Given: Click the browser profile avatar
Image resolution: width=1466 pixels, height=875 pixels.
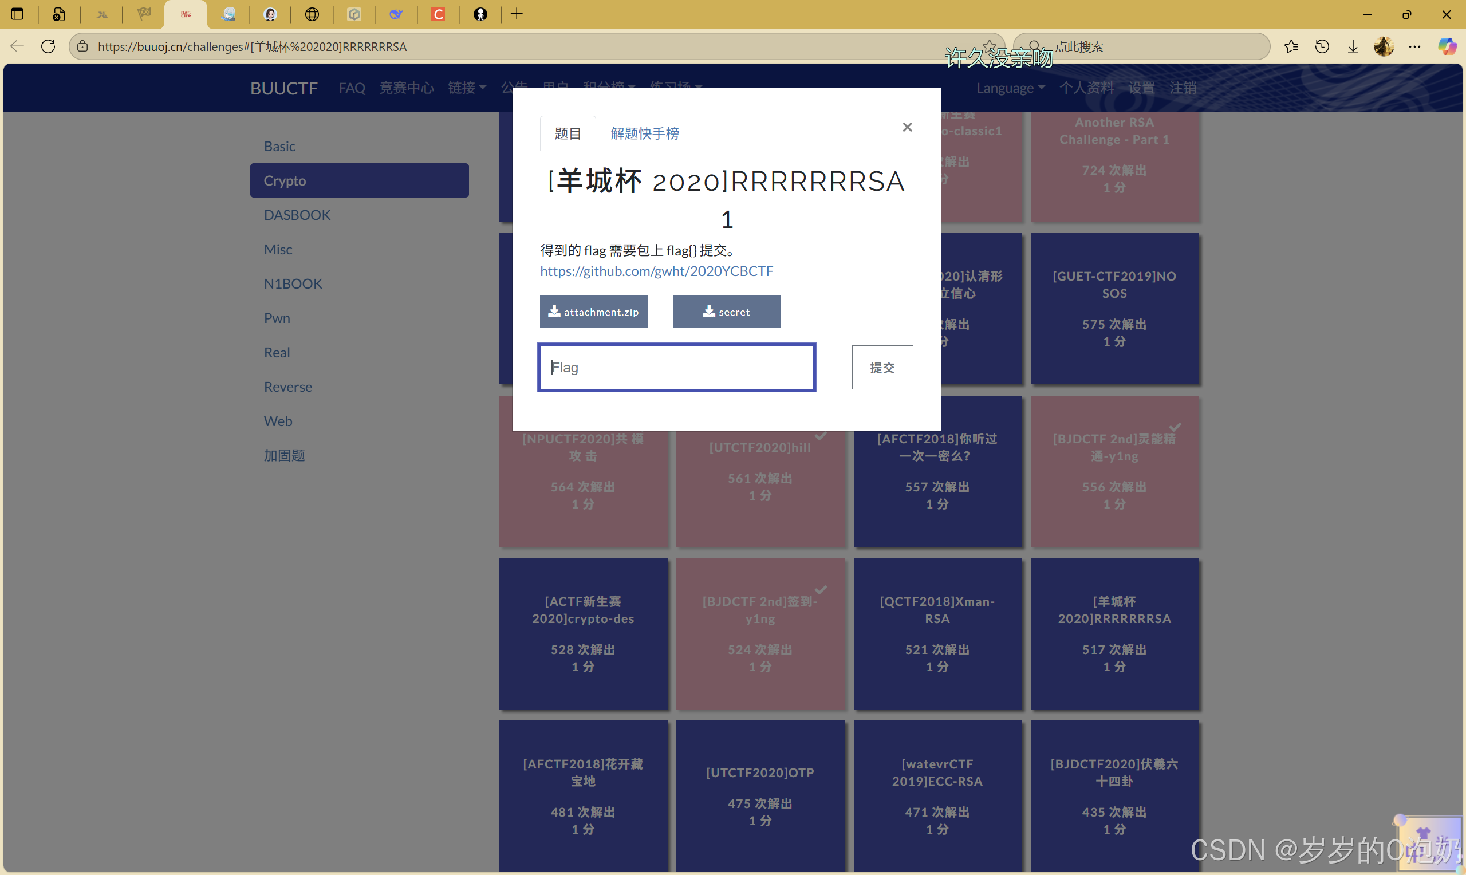Looking at the screenshot, I should click(x=1384, y=46).
